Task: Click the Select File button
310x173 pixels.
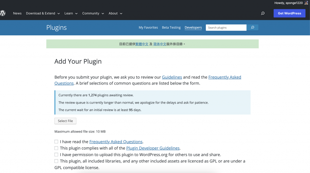Action: click(x=65, y=121)
